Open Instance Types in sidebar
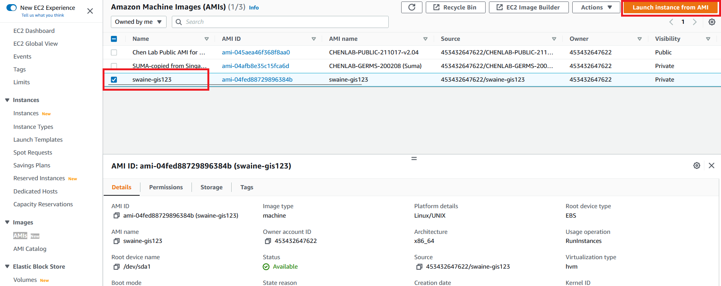Screen dimensions: 721x286 (33, 127)
